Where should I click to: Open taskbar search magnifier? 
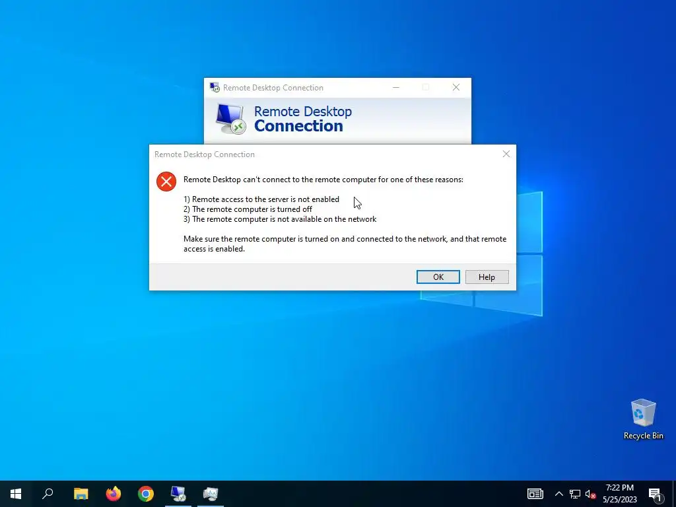coord(48,494)
